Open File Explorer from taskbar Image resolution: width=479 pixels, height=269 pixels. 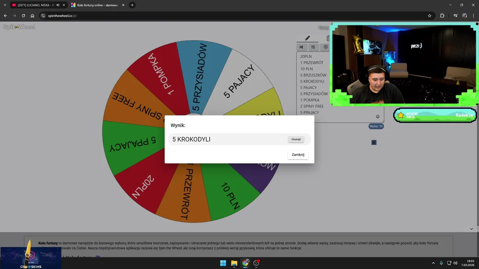pos(234,263)
